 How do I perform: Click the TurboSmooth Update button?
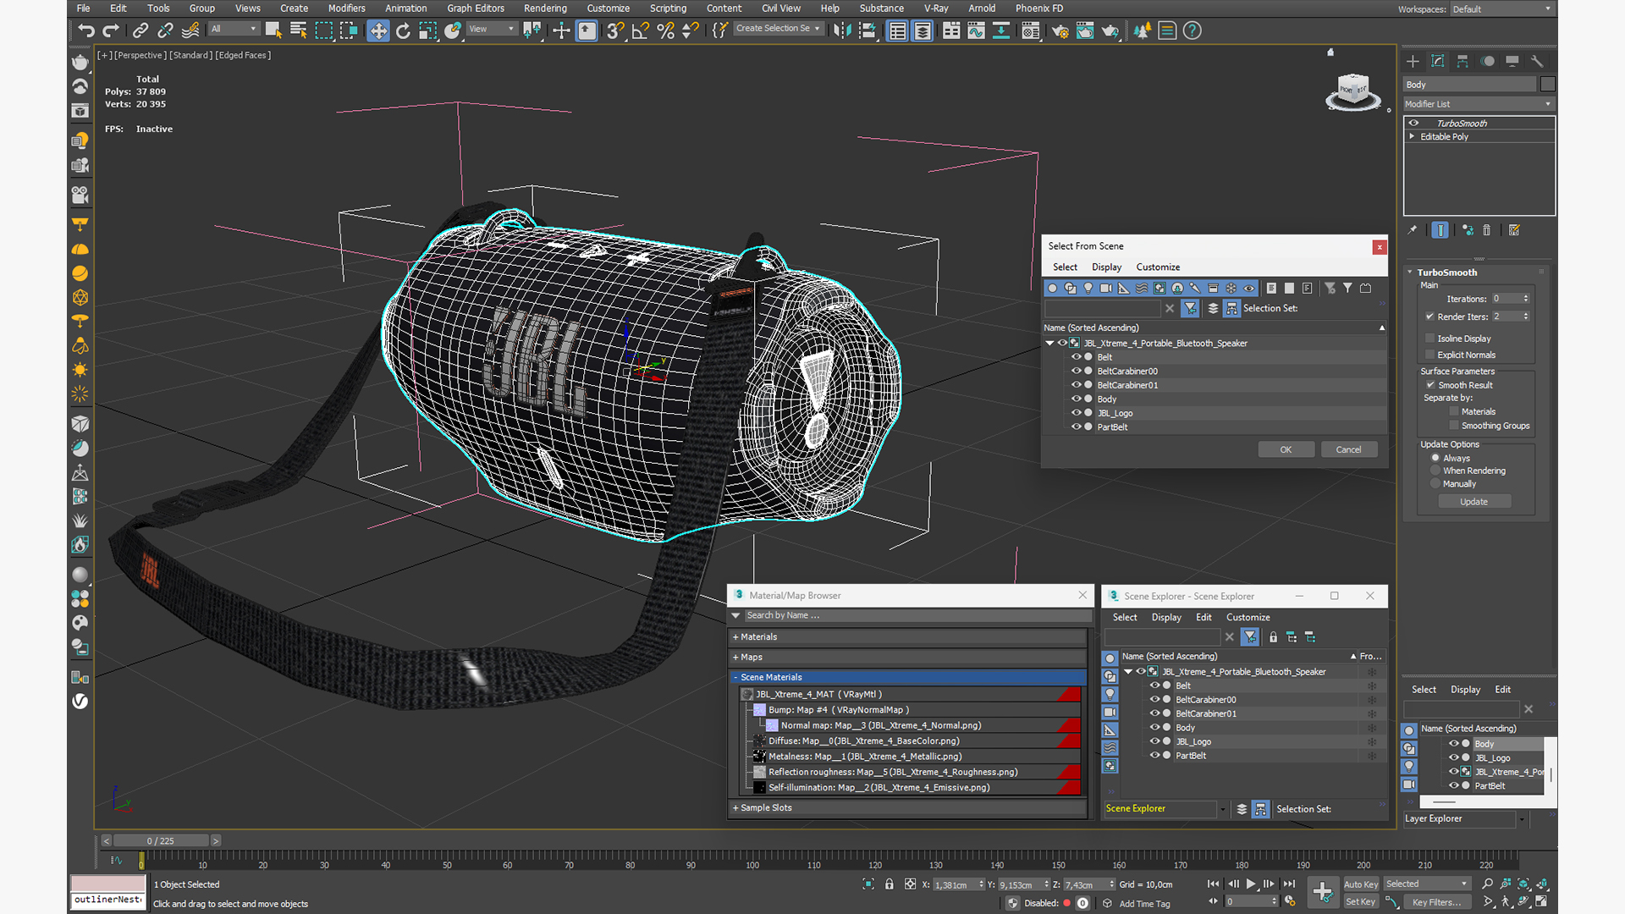pyautogui.click(x=1474, y=502)
